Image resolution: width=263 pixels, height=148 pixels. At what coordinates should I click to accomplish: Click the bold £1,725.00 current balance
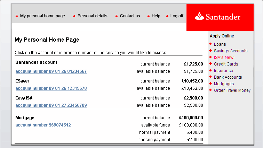point(193,64)
